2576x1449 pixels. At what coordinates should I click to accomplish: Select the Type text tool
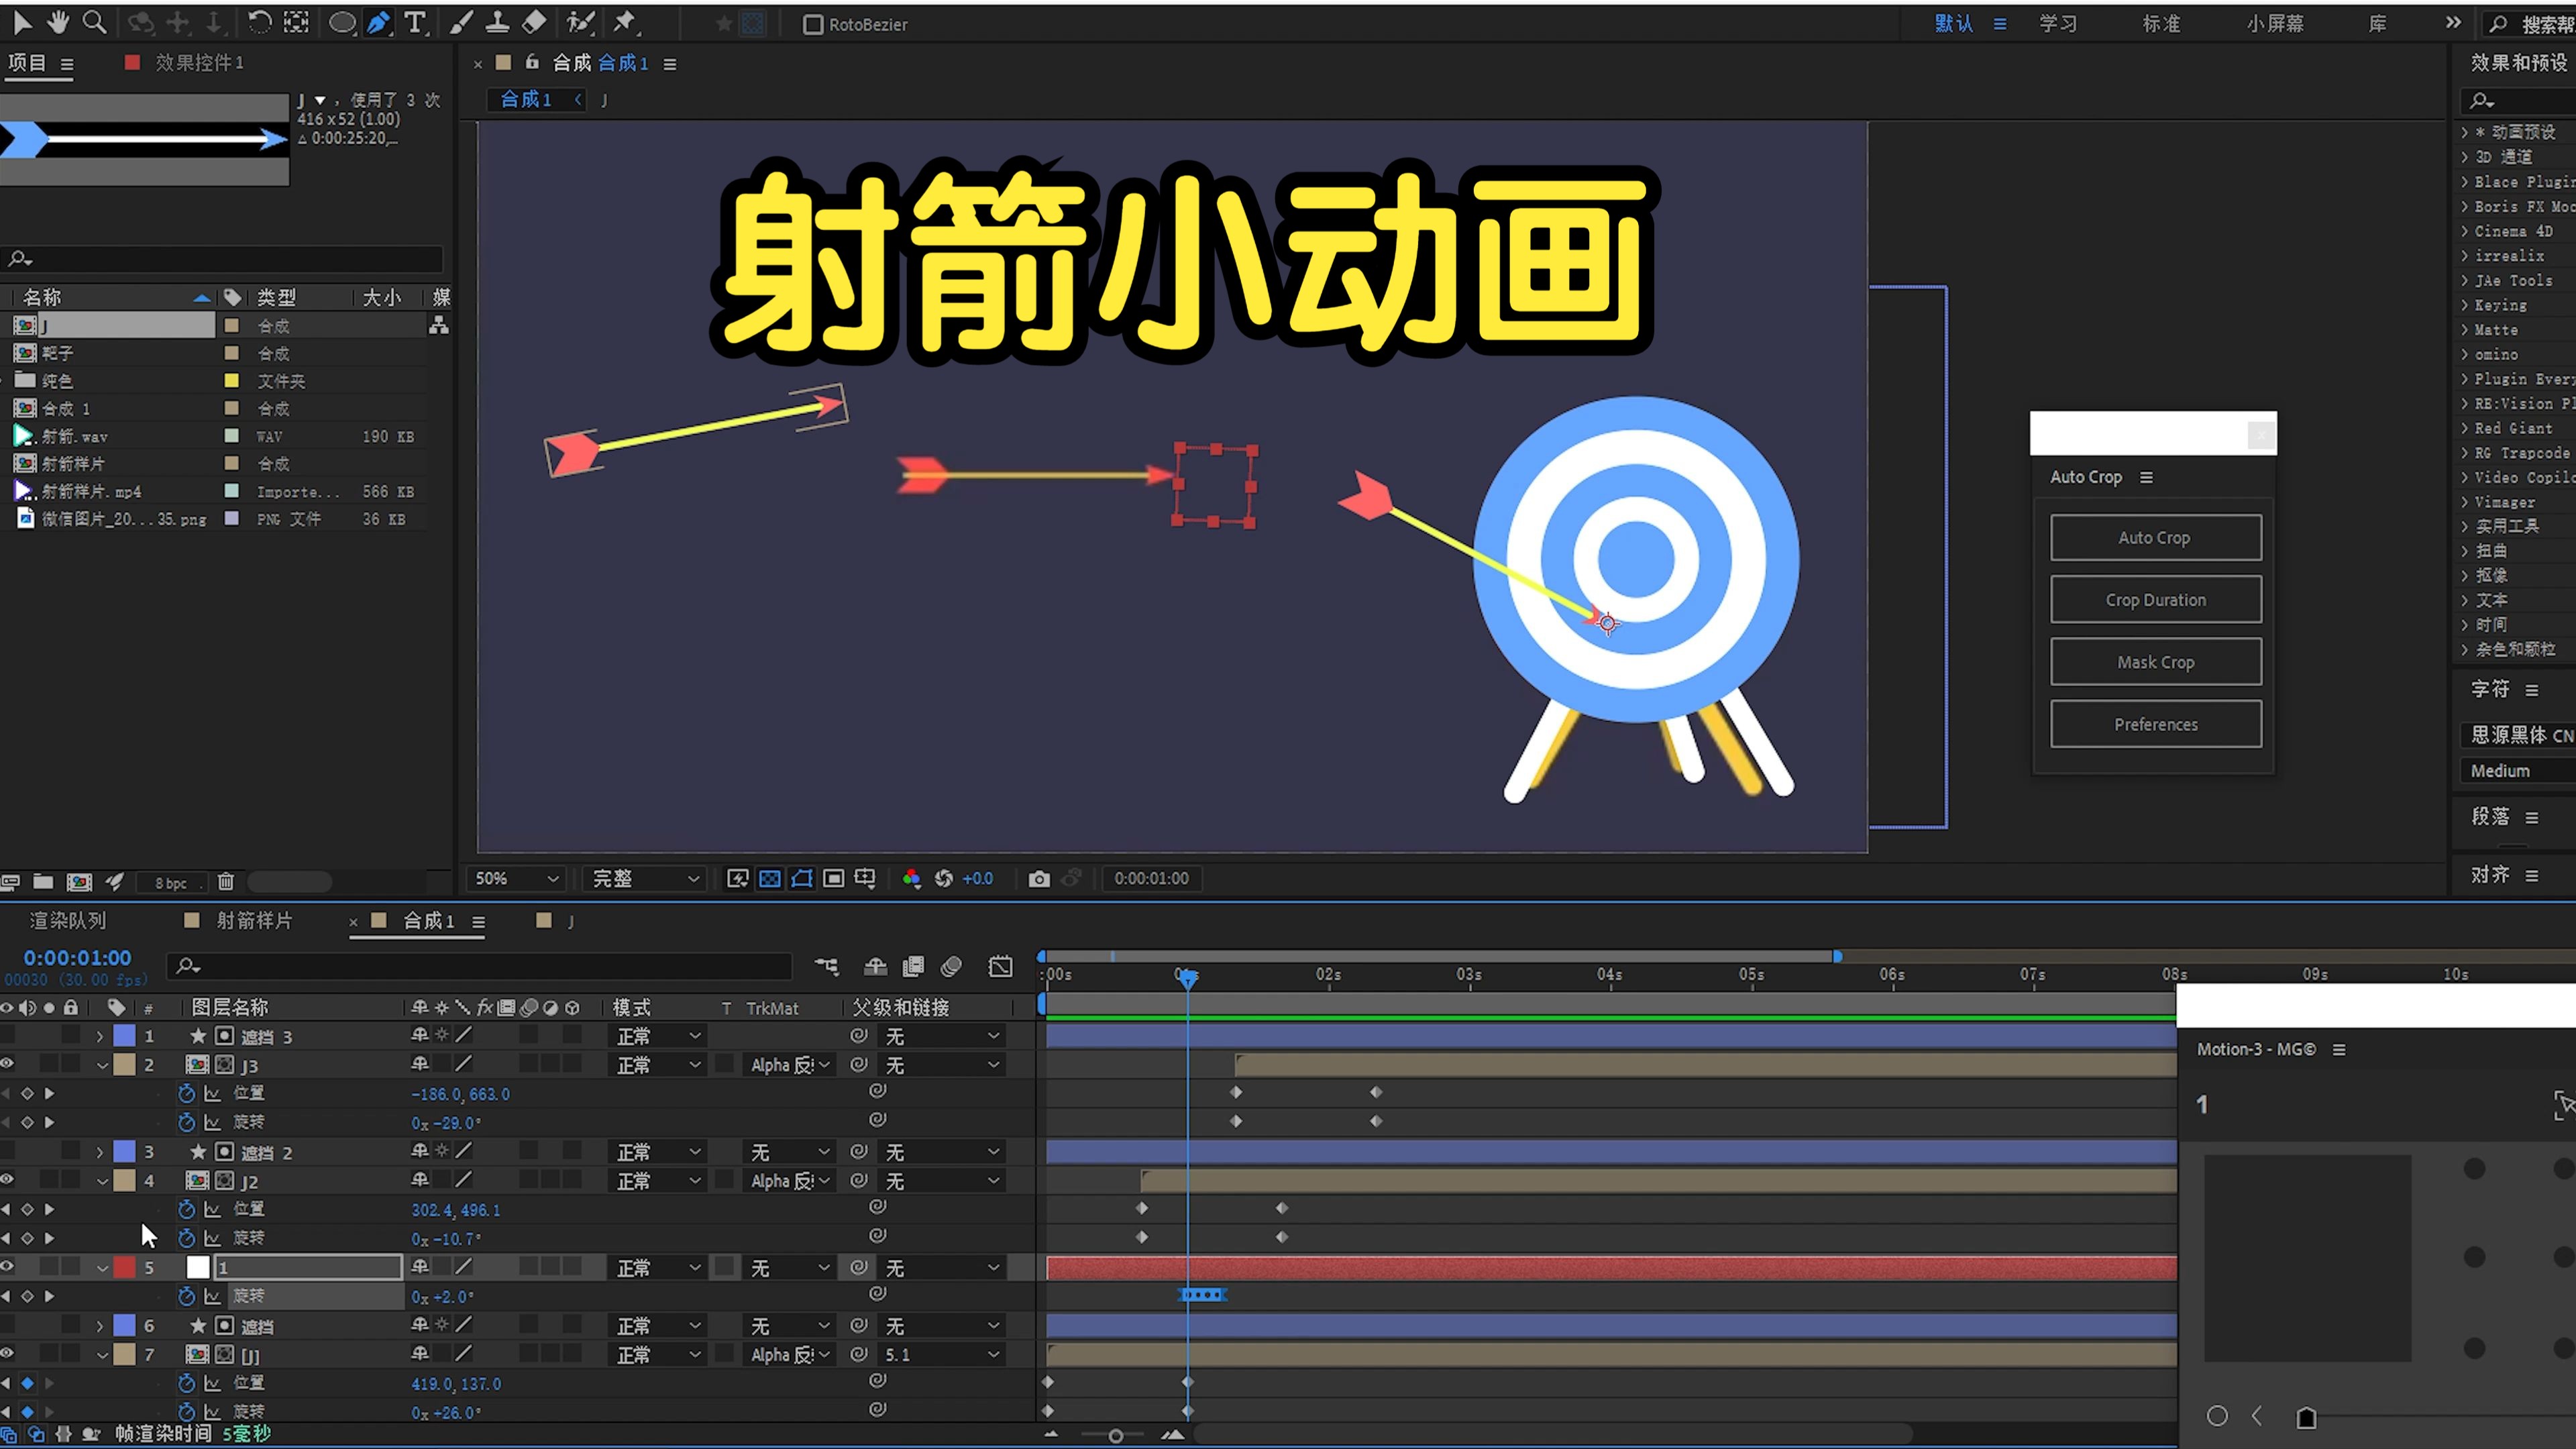point(415,22)
